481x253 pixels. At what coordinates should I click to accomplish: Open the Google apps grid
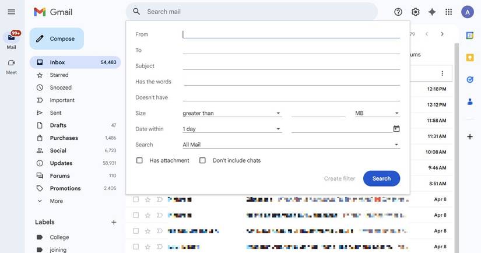click(x=448, y=12)
